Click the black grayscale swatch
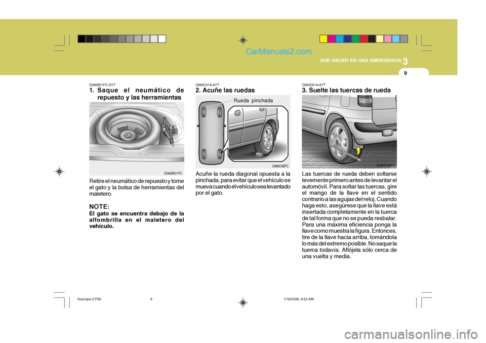The image size is (486, 343). point(82,39)
